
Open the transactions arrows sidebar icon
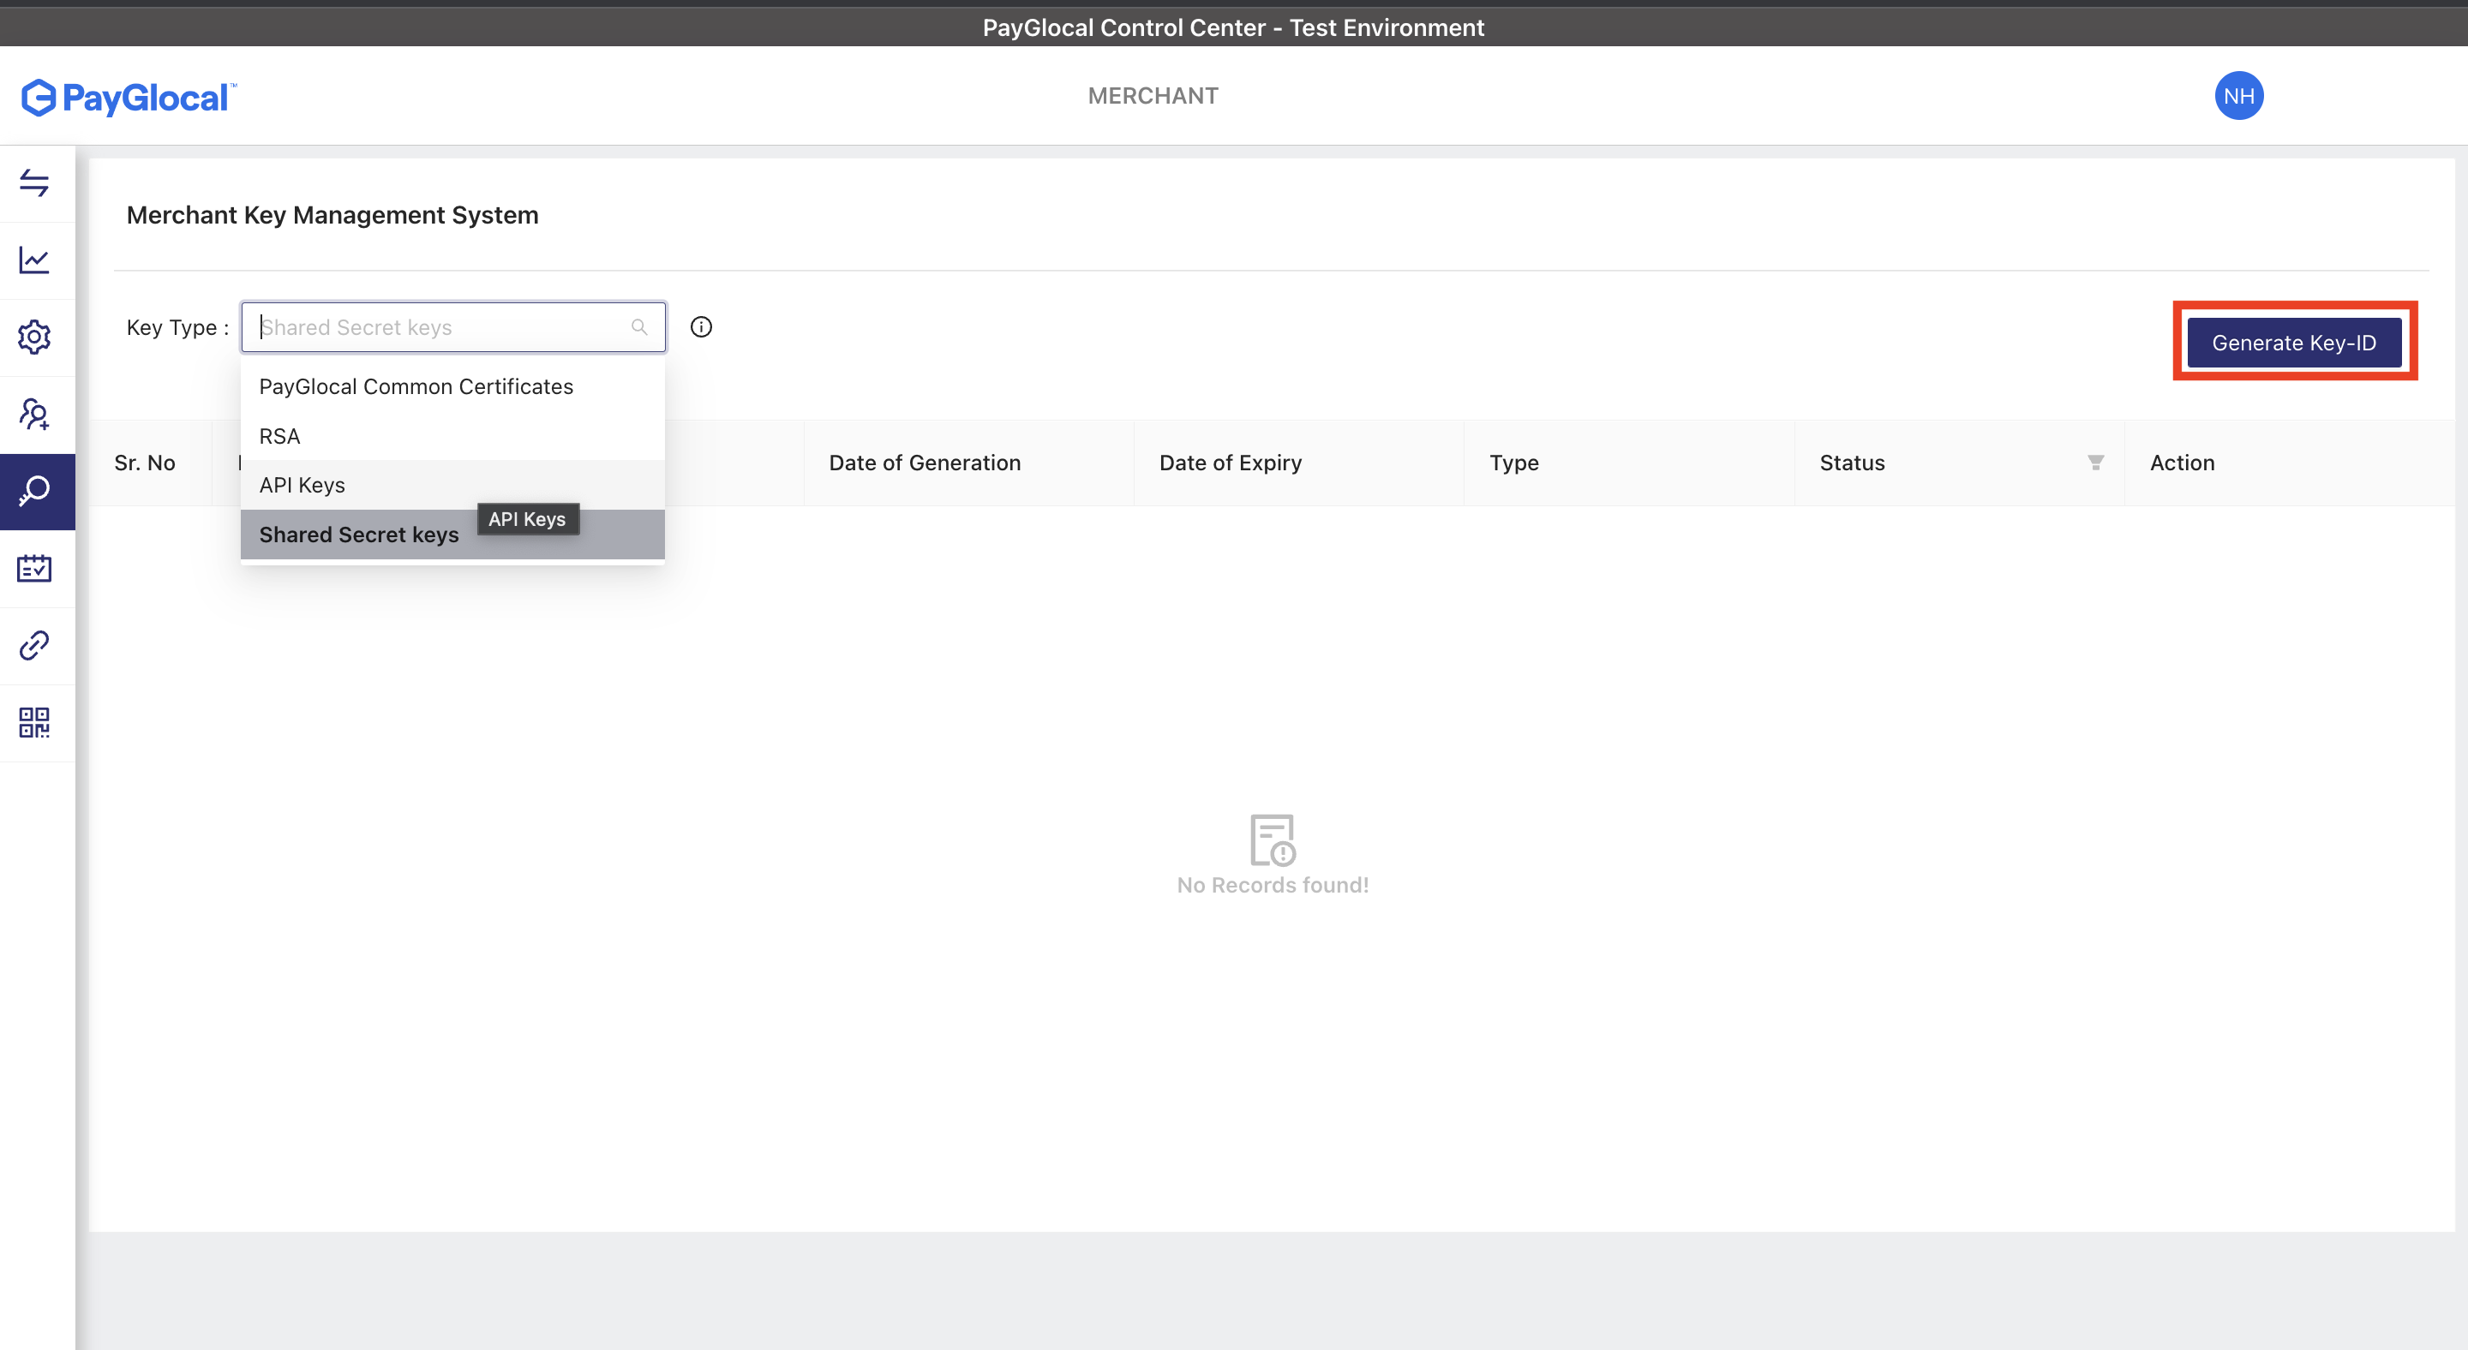click(34, 182)
